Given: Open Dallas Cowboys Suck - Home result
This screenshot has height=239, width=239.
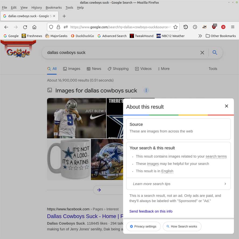Looking at the screenshot, I should [85, 216].
